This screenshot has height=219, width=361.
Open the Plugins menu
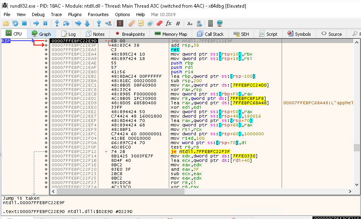click(x=75, y=14)
